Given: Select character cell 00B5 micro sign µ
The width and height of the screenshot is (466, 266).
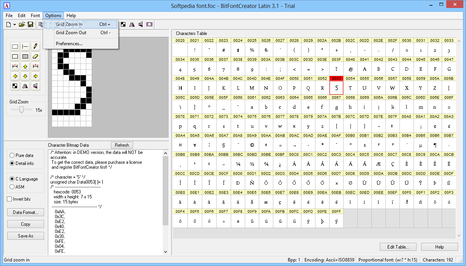Looking at the screenshot, I should pos(421,145).
